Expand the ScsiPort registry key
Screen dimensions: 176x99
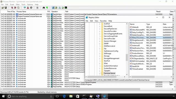100,24
